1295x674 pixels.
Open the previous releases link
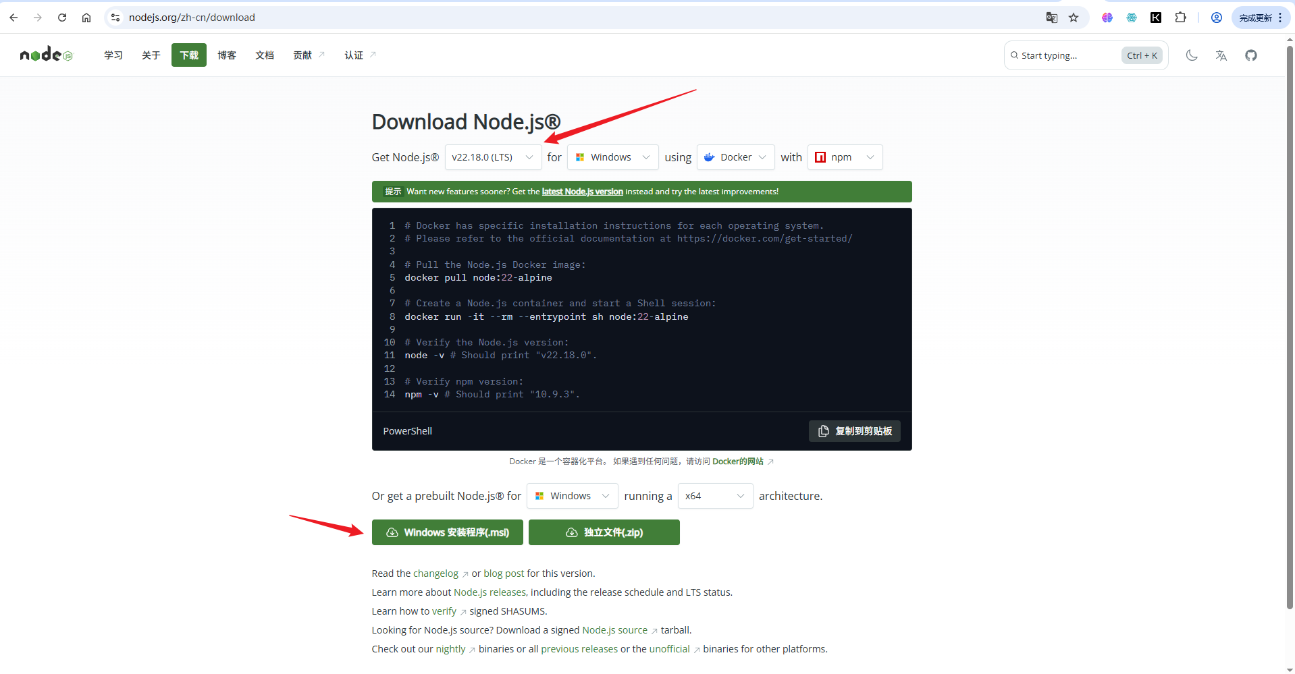point(579,649)
